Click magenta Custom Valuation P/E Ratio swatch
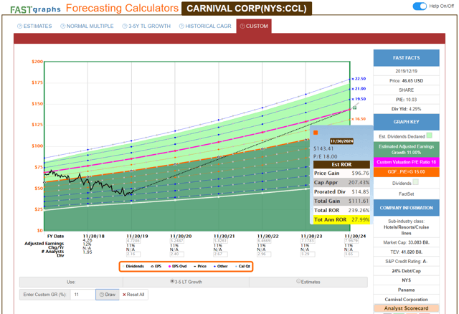 tap(407, 162)
